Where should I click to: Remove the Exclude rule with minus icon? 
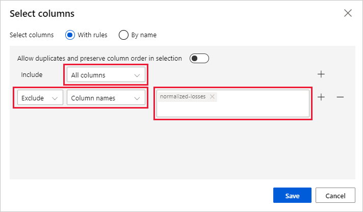pyautogui.click(x=340, y=97)
